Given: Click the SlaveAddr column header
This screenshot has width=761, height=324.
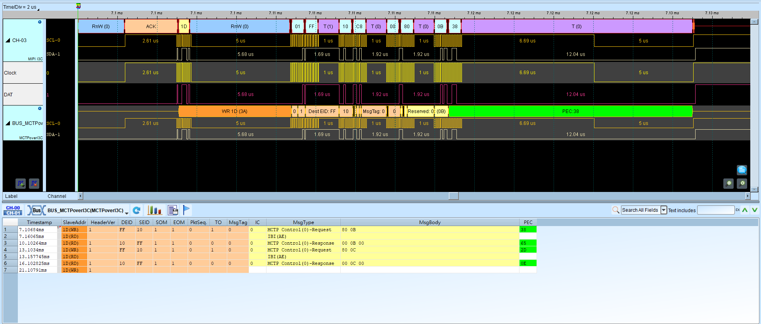Looking at the screenshot, I should coord(74,222).
